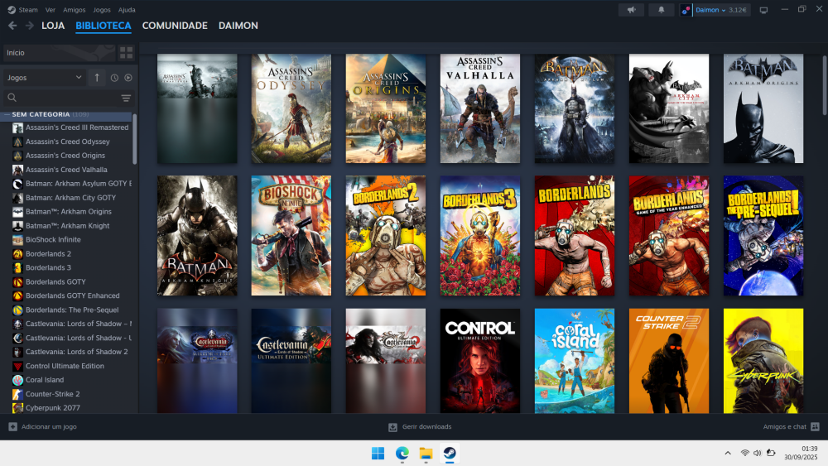
Task: Toggle recent activity clock filter
Action: tap(114, 78)
